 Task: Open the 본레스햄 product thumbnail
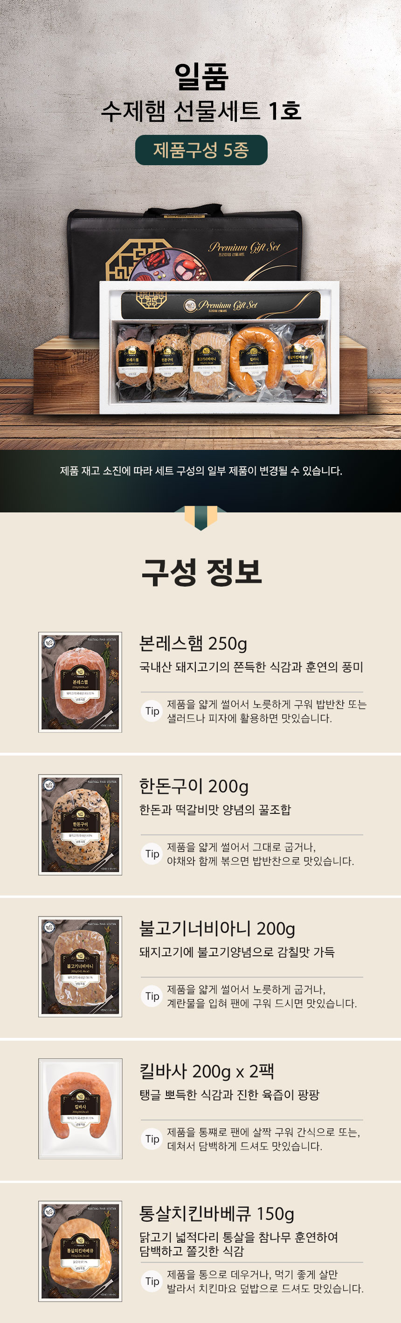click(x=80, y=682)
